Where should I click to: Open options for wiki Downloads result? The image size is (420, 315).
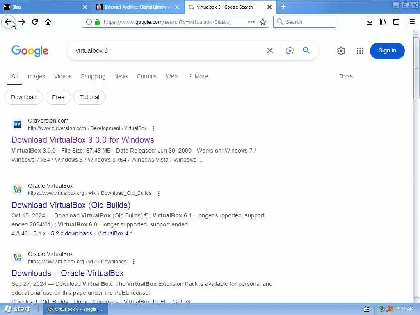134,262
